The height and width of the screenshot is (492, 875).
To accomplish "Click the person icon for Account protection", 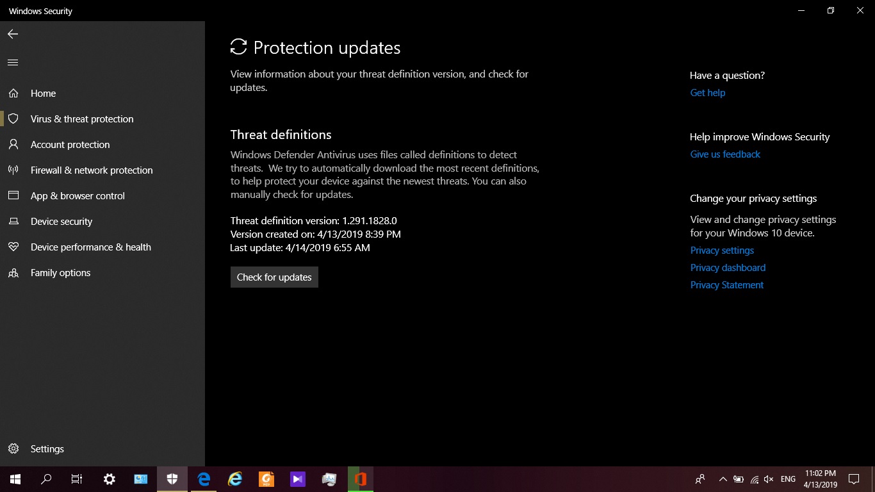I will [x=13, y=145].
